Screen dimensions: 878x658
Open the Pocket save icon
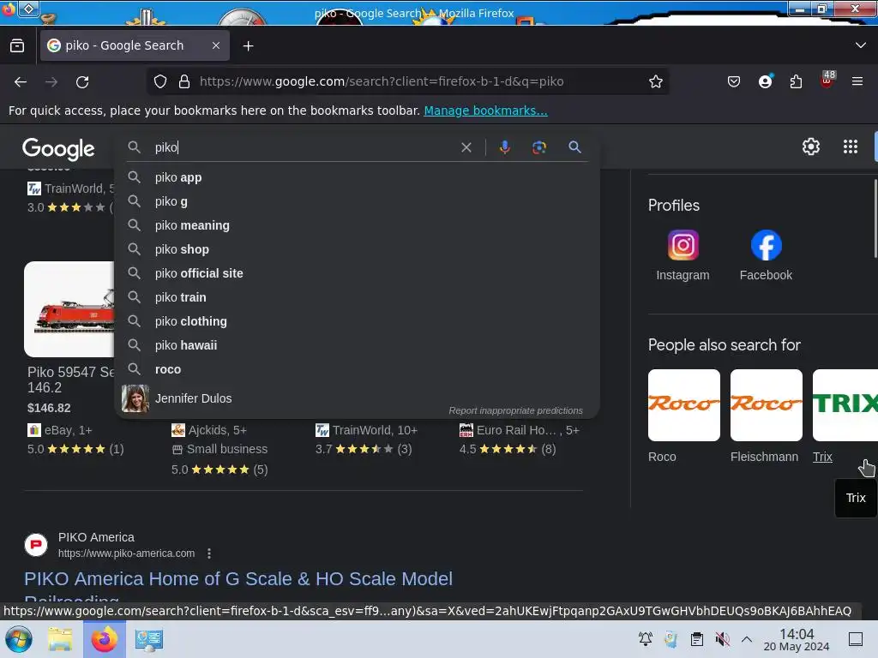pyautogui.click(x=734, y=81)
